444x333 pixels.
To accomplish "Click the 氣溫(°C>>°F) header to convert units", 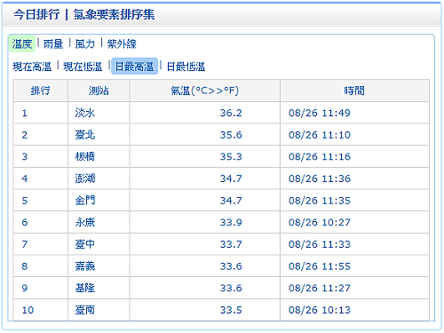I will click(205, 91).
